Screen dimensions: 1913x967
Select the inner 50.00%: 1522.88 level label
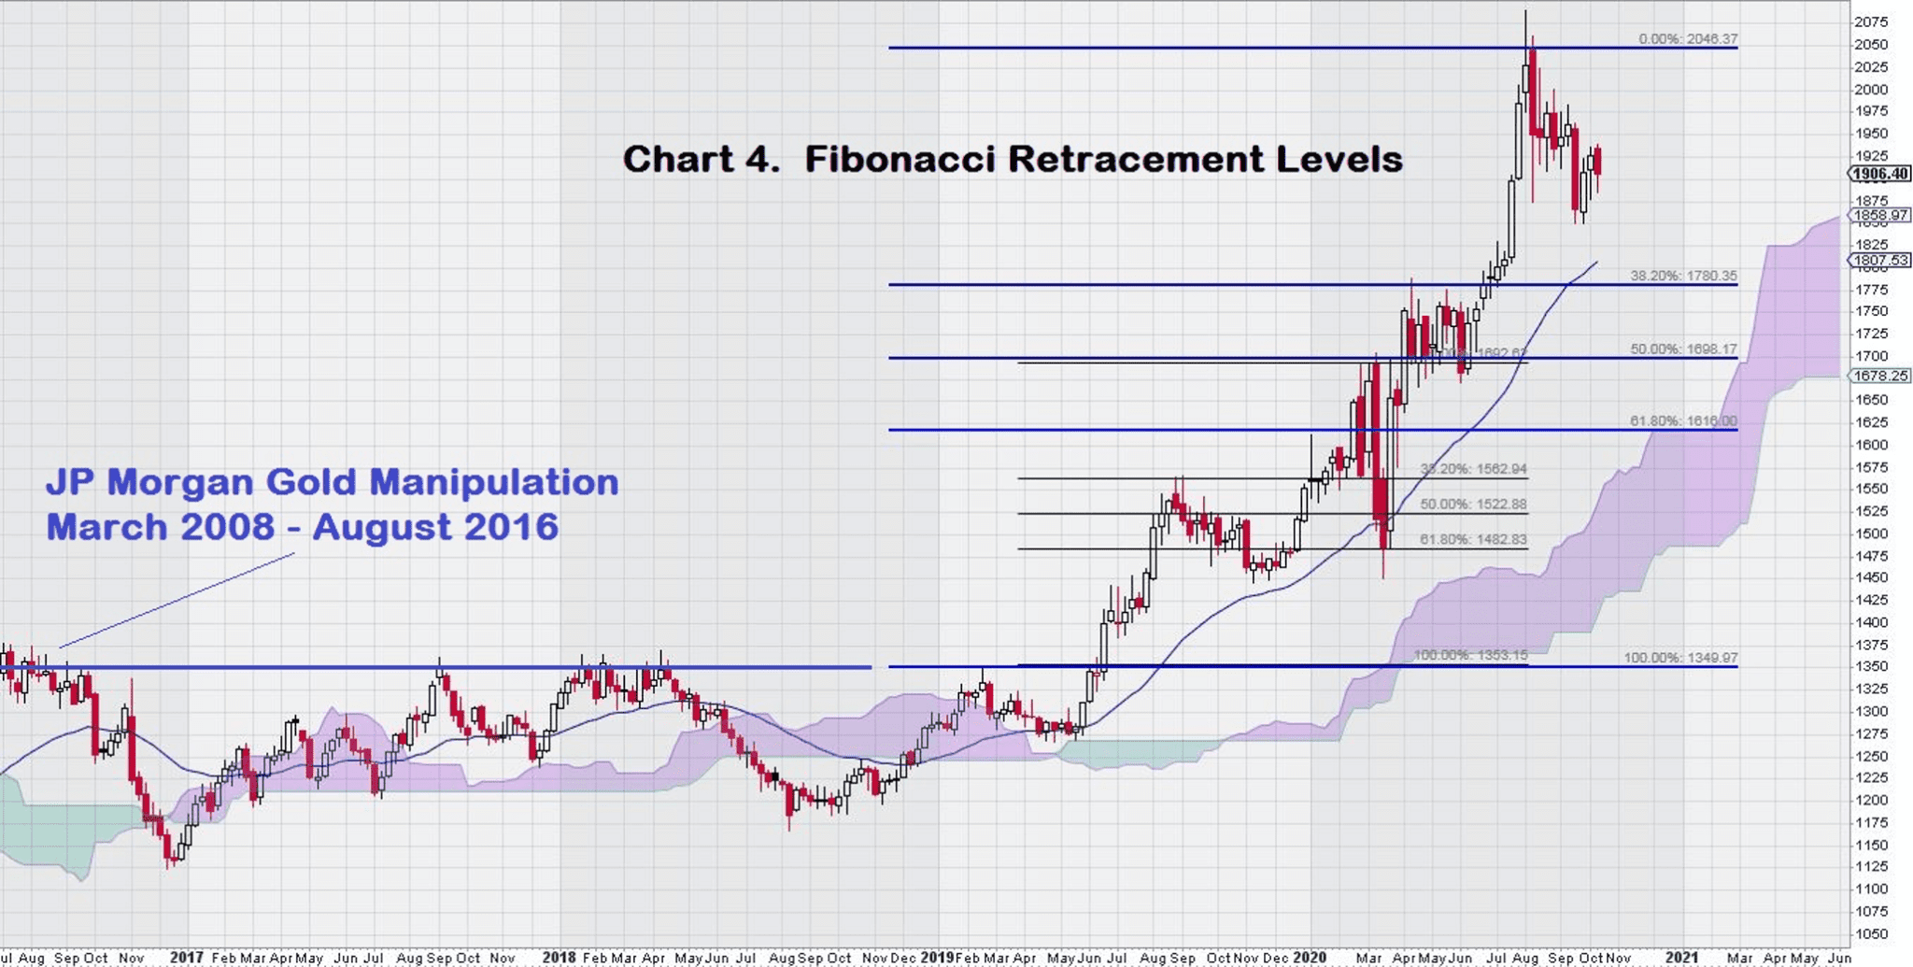pos(1473,505)
